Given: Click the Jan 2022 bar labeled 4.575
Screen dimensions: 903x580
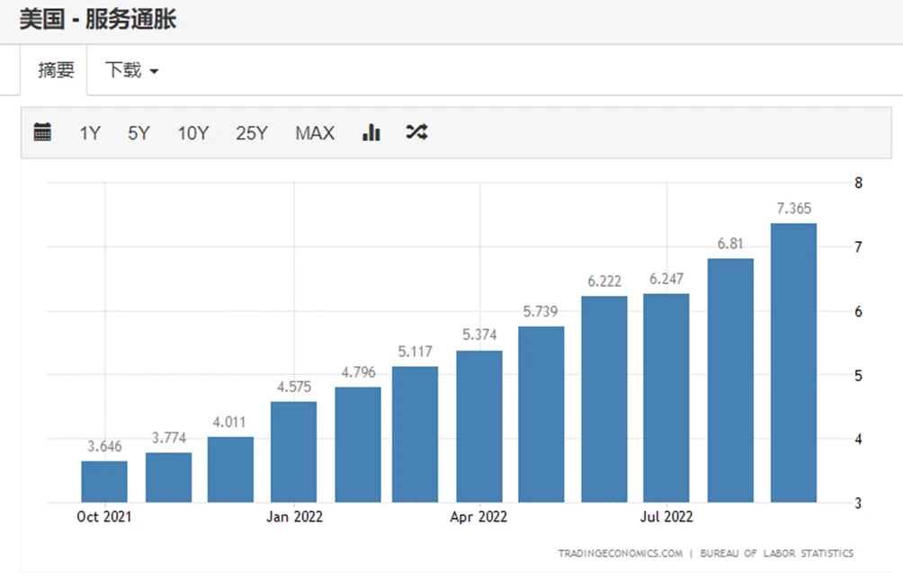Looking at the screenshot, I should point(293,451).
